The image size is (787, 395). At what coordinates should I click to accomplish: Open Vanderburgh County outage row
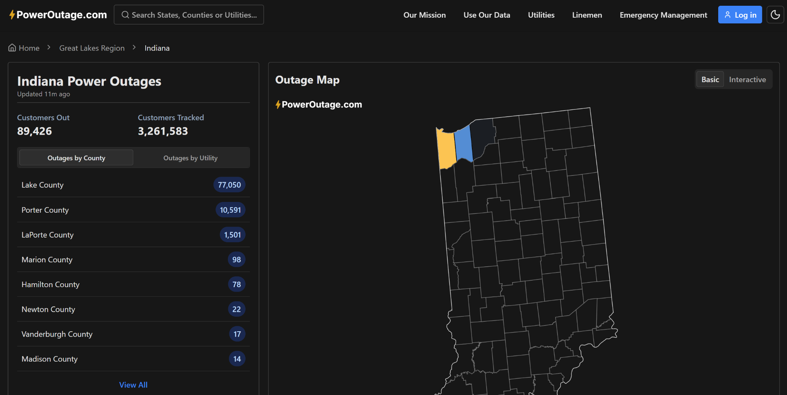coord(133,334)
